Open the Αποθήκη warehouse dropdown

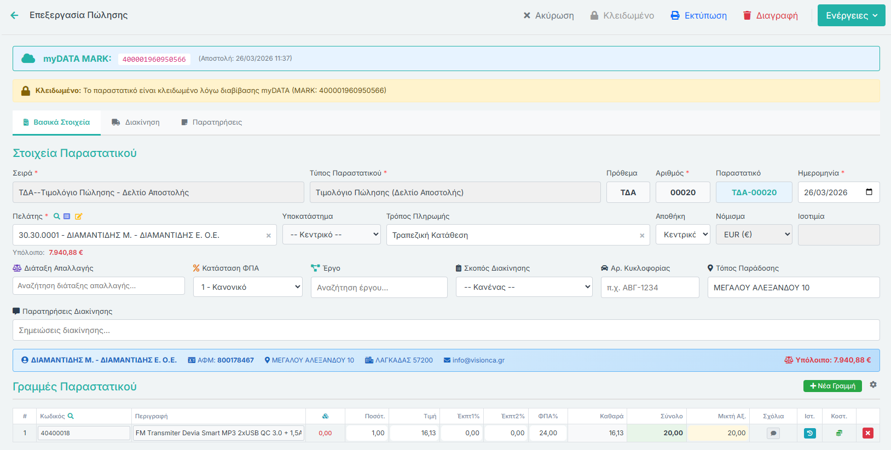[x=683, y=235]
